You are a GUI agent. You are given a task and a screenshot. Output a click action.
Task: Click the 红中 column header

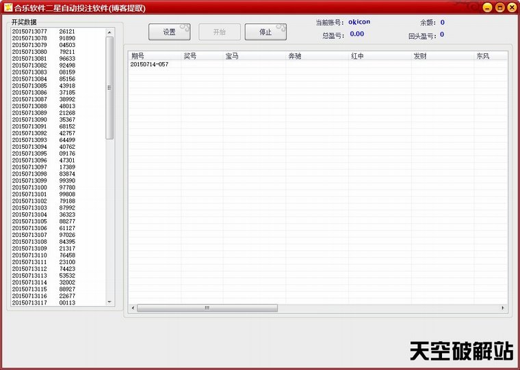point(379,56)
